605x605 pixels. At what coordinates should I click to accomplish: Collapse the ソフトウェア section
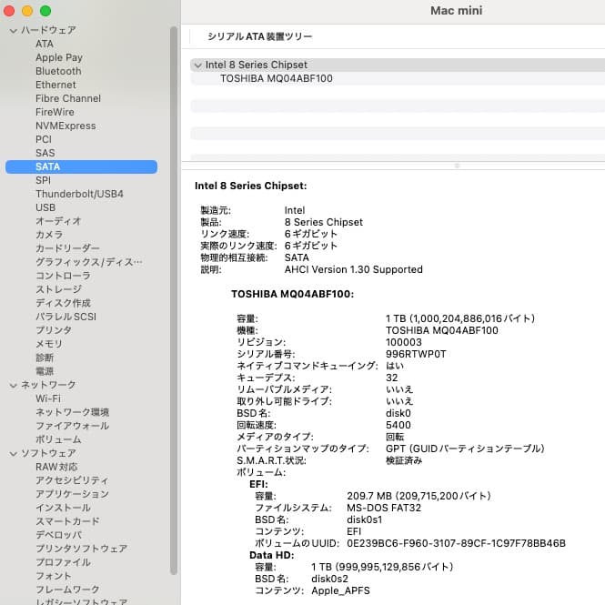14,453
